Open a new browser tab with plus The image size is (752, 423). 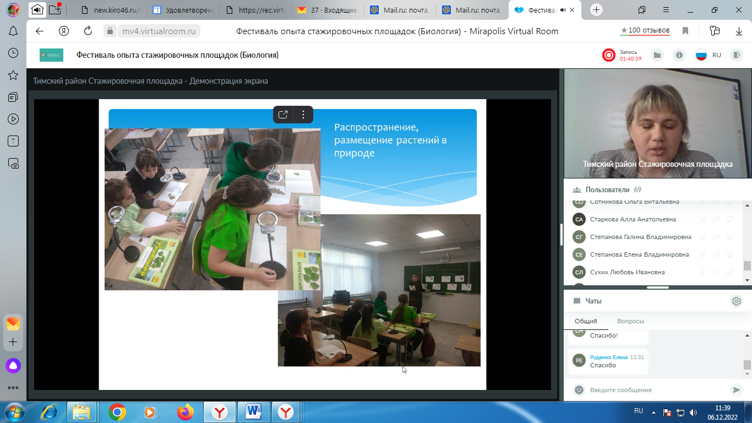click(x=597, y=10)
